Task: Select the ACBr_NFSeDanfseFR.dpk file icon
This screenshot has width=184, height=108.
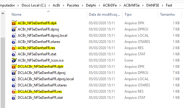Action: pos(14,23)
